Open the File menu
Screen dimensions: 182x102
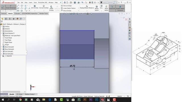[18, 3]
